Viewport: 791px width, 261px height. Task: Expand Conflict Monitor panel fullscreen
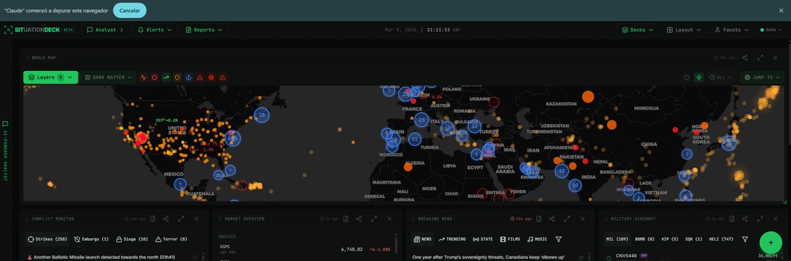[x=181, y=218]
